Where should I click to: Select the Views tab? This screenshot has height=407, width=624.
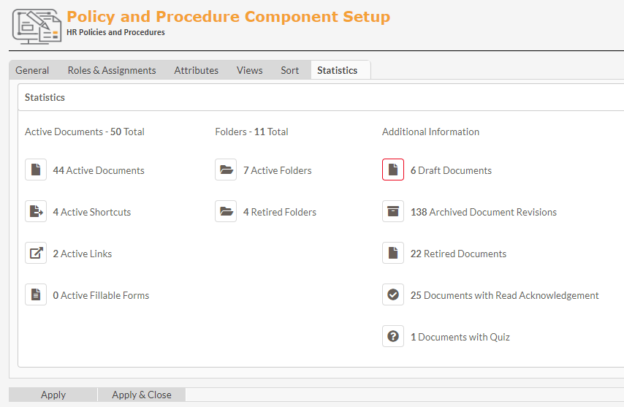pyautogui.click(x=249, y=70)
